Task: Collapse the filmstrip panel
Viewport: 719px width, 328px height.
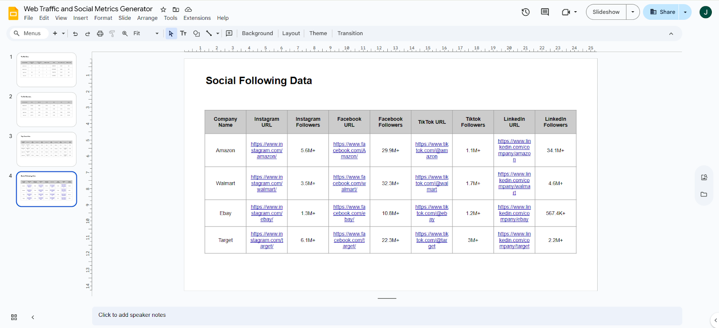Action: pyautogui.click(x=33, y=317)
